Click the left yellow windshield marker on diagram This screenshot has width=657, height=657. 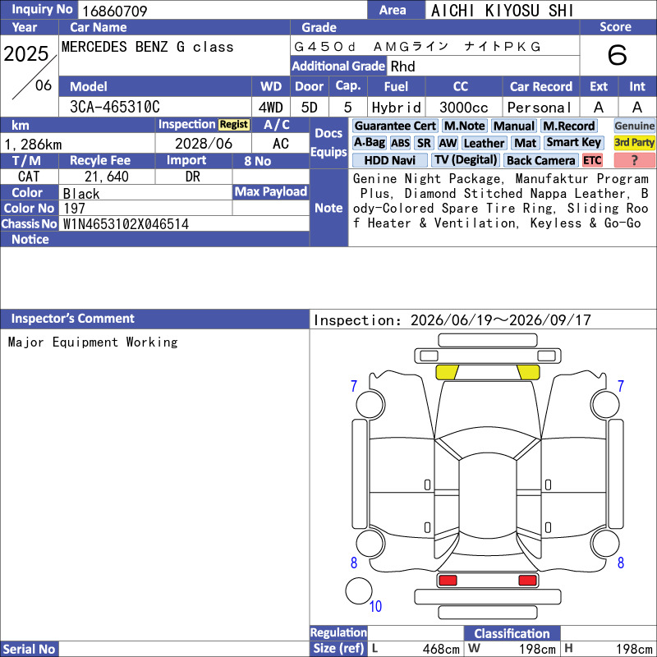coord(447,372)
